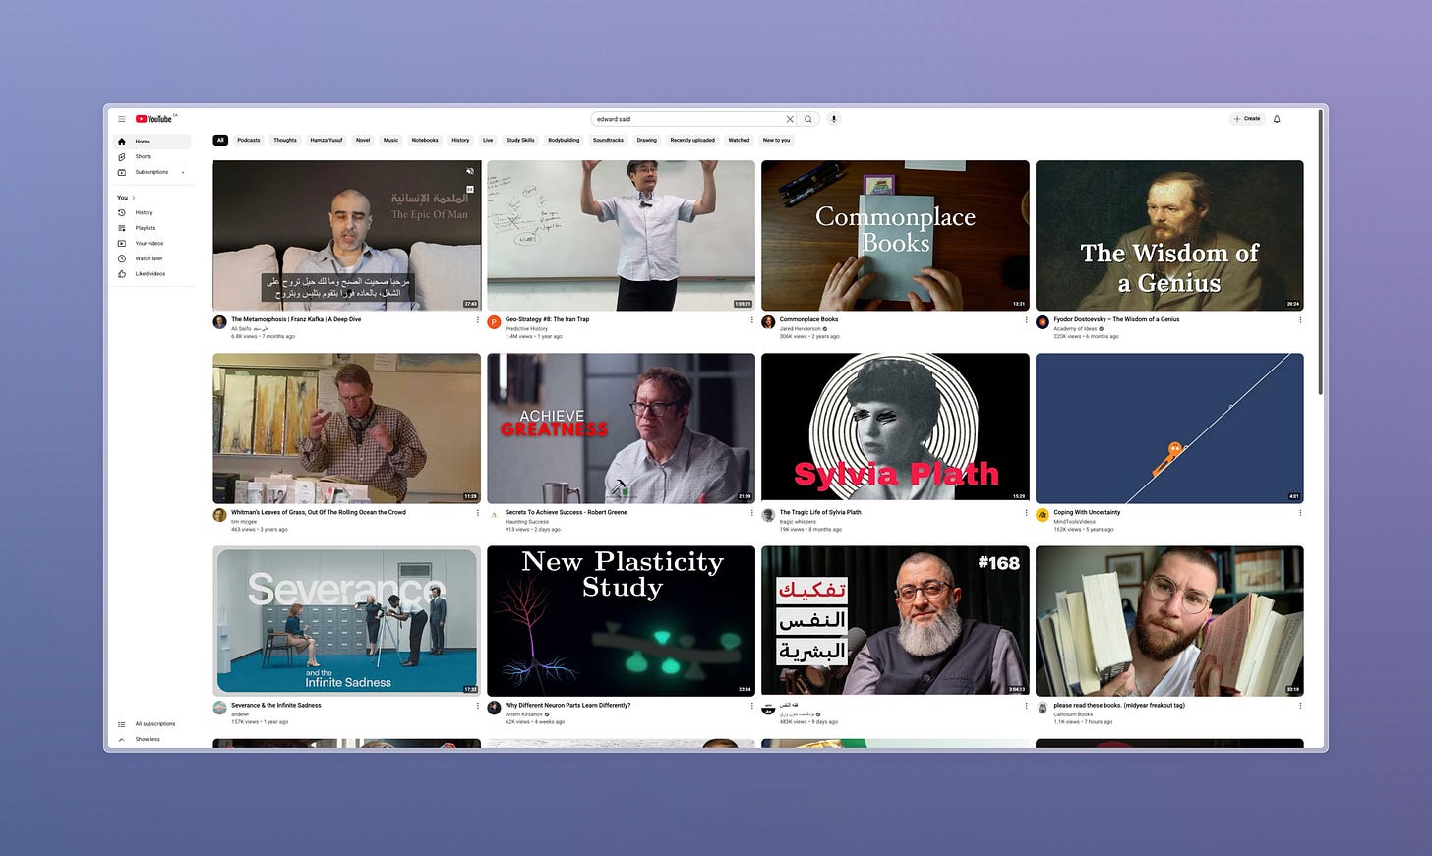Screen dimensions: 1432x856
Task: Clear the search box with the X icon
Action: click(789, 119)
